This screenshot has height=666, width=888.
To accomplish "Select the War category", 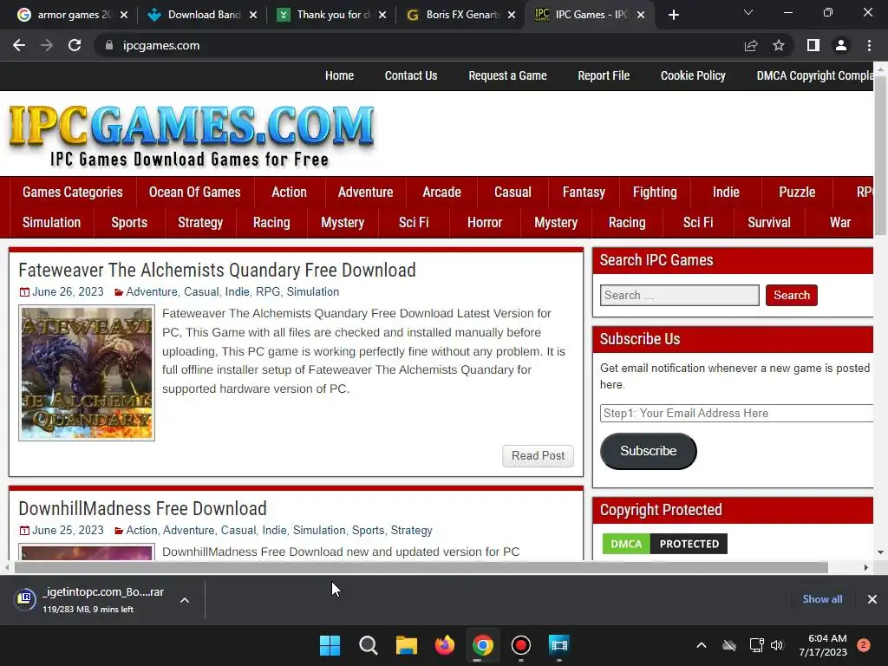I will [x=840, y=223].
